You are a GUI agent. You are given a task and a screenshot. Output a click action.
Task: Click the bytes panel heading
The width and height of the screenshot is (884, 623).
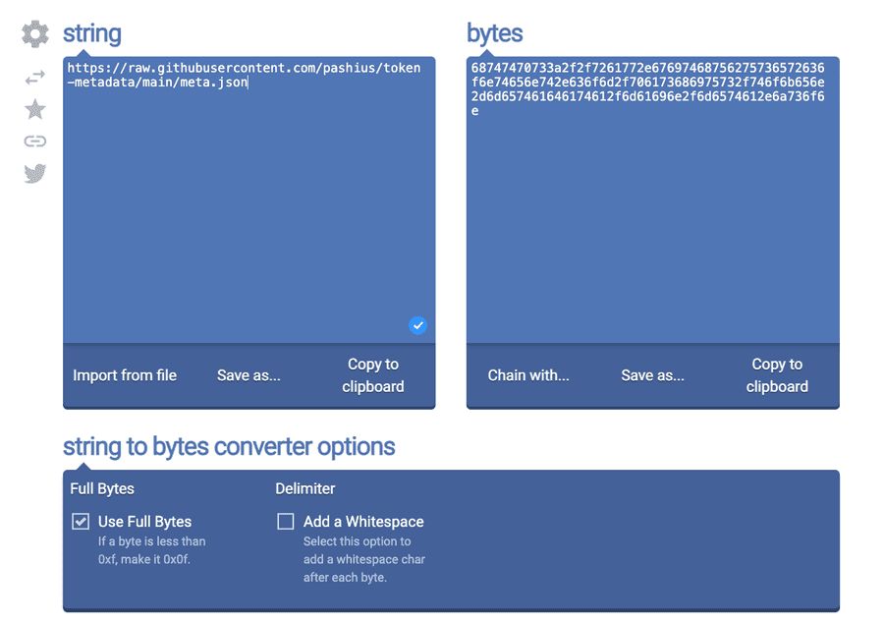coord(495,33)
